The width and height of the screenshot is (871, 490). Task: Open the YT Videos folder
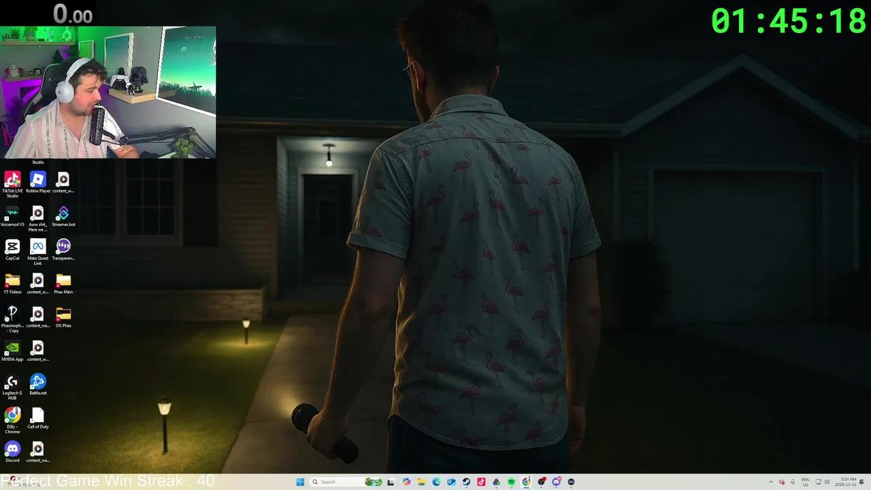point(12,280)
